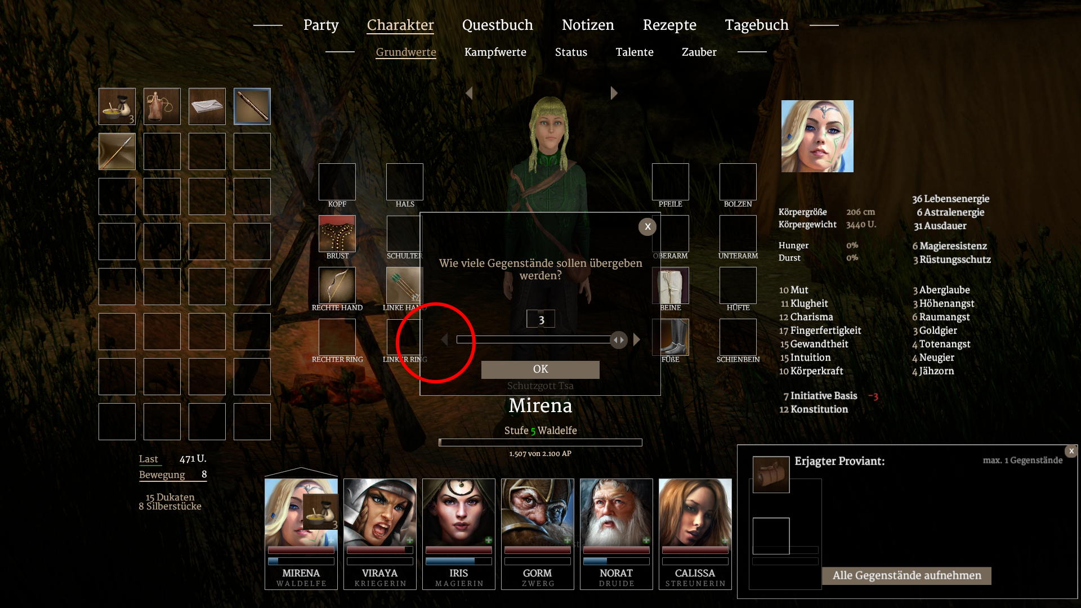Select the folded cloth bandage item
The width and height of the screenshot is (1081, 608).
pos(207,106)
